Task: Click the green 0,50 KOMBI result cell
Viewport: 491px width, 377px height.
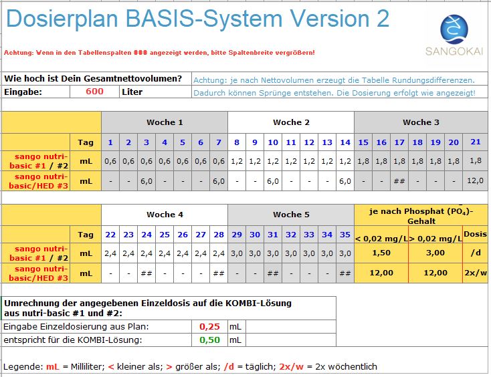Action: pyautogui.click(x=210, y=340)
